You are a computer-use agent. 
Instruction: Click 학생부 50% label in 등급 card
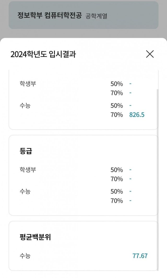point(116,170)
